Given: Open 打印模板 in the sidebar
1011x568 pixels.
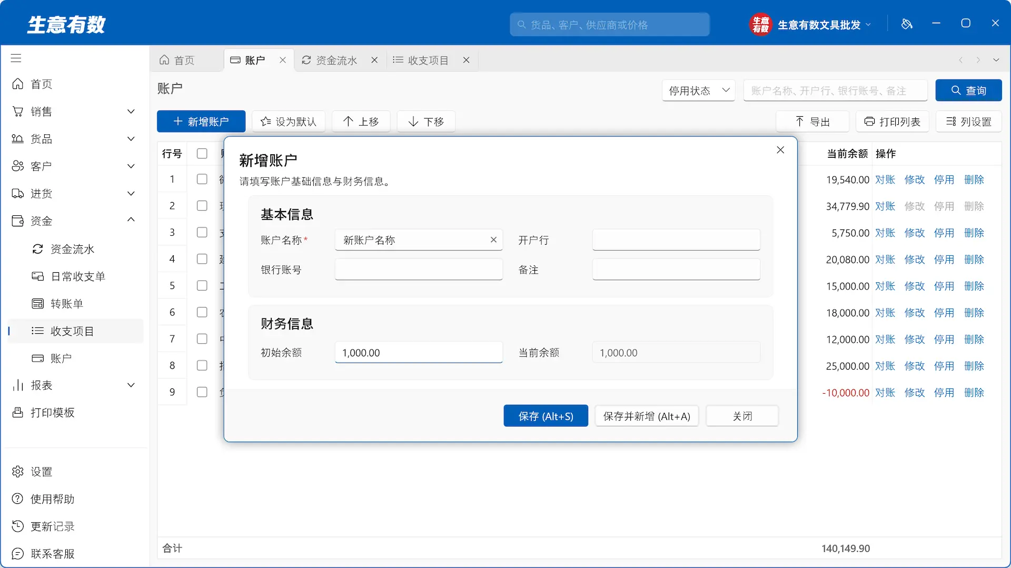Looking at the screenshot, I should pyautogui.click(x=74, y=413).
